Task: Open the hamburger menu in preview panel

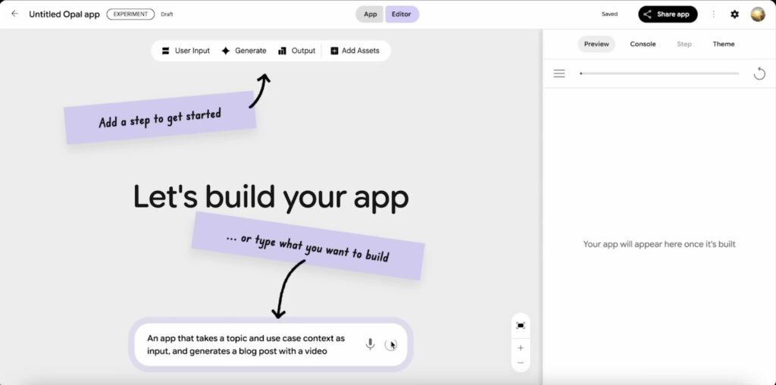Action: pos(559,74)
